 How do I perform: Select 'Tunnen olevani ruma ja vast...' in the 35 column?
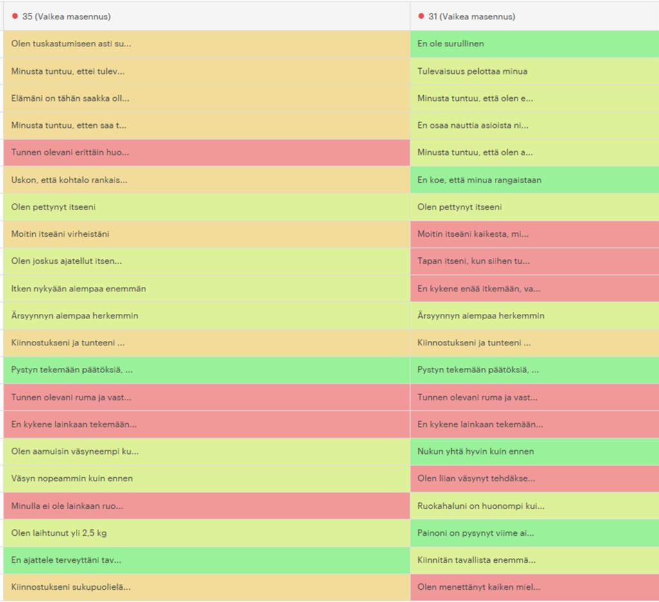coord(207,397)
